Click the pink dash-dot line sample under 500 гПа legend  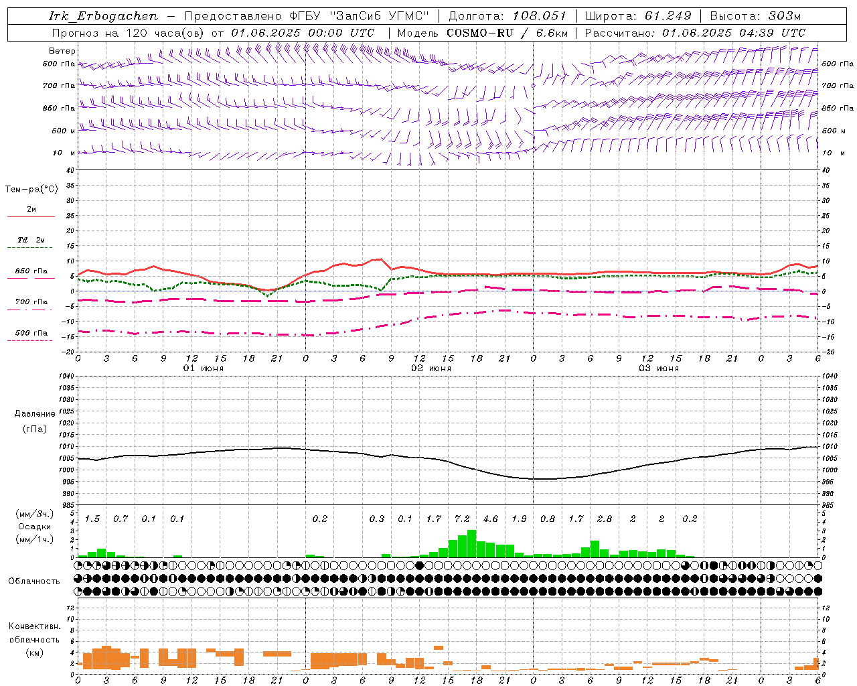pyautogui.click(x=31, y=341)
